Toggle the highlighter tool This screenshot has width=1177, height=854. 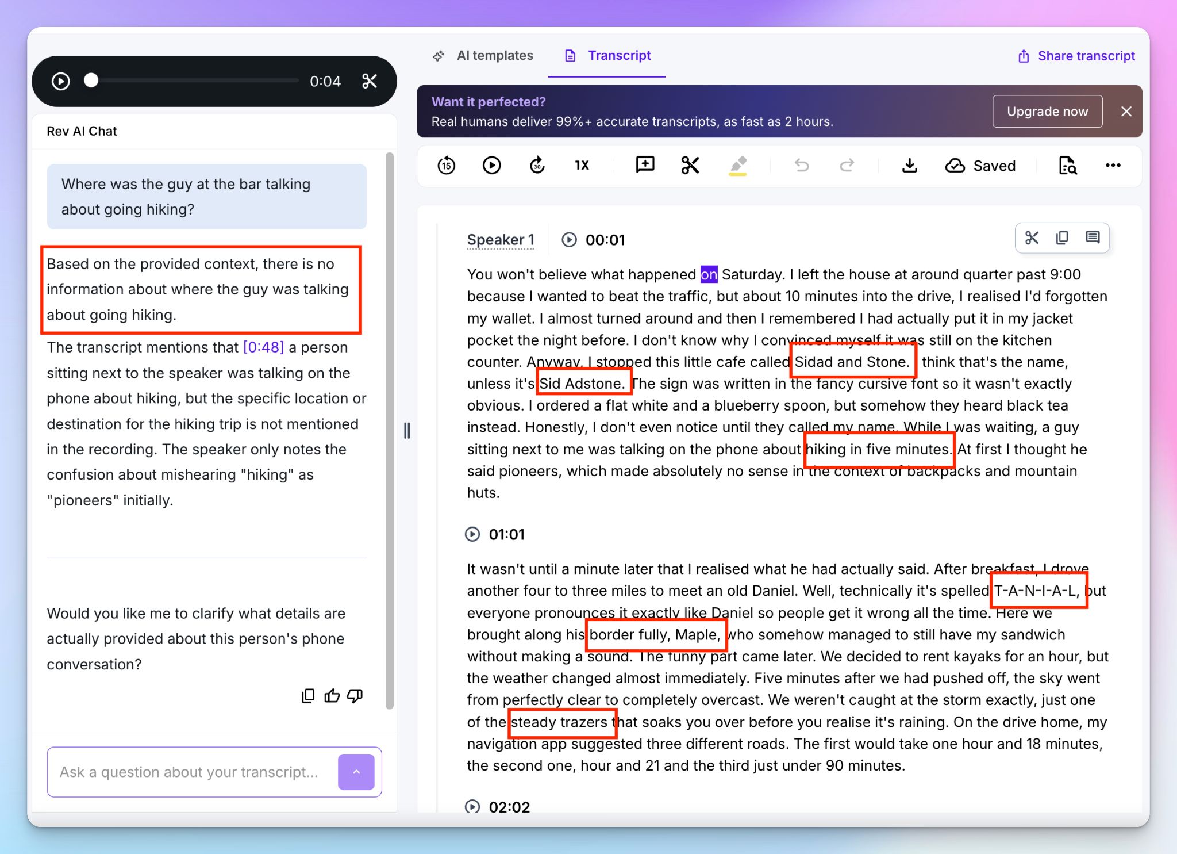(x=738, y=166)
